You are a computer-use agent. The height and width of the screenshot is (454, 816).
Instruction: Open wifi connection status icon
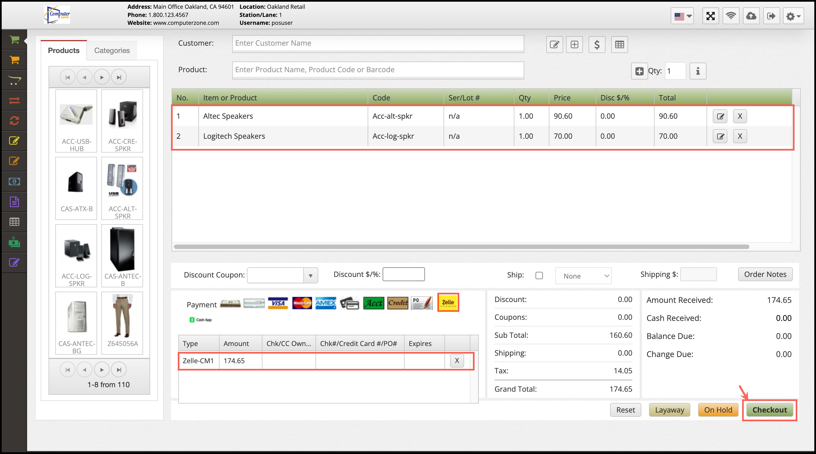(x=731, y=16)
